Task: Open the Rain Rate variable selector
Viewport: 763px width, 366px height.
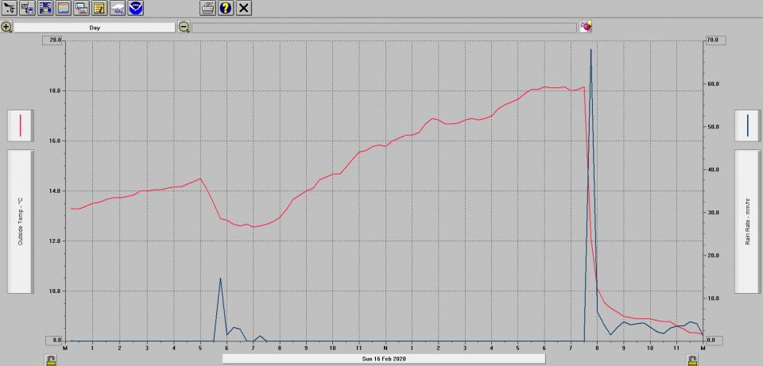Action: click(748, 222)
